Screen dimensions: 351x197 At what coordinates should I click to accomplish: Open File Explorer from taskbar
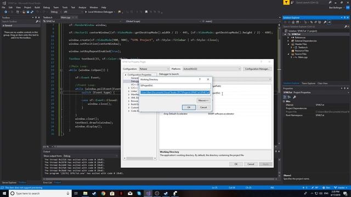point(86,193)
